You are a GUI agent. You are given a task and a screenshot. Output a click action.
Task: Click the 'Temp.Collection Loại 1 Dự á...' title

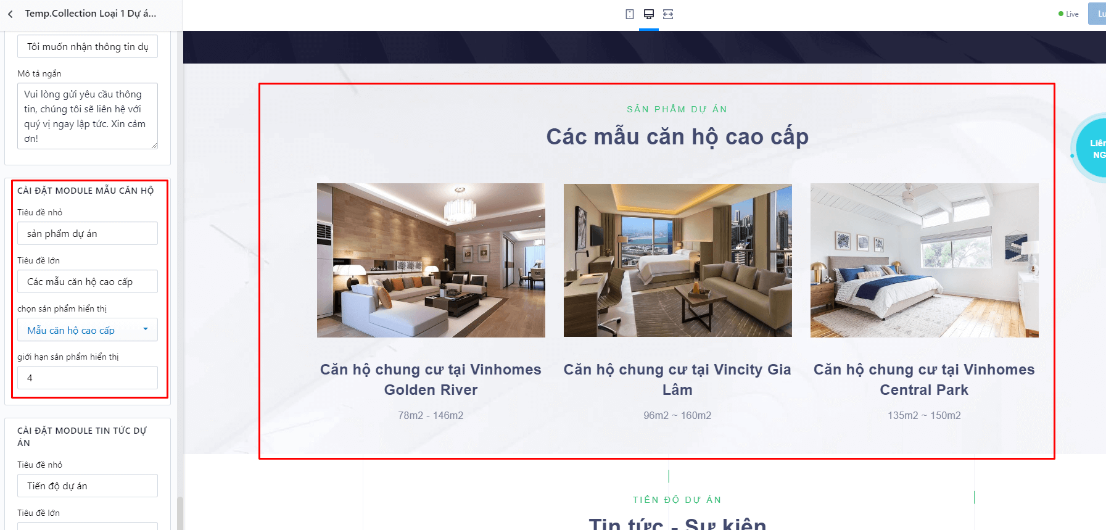tap(91, 14)
